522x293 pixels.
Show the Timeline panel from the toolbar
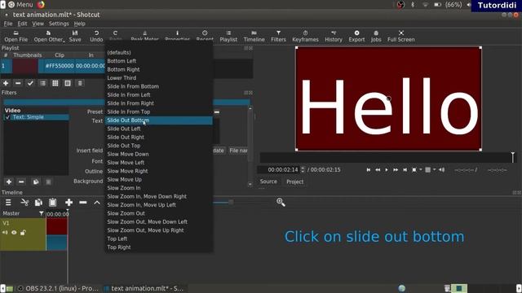click(x=254, y=36)
